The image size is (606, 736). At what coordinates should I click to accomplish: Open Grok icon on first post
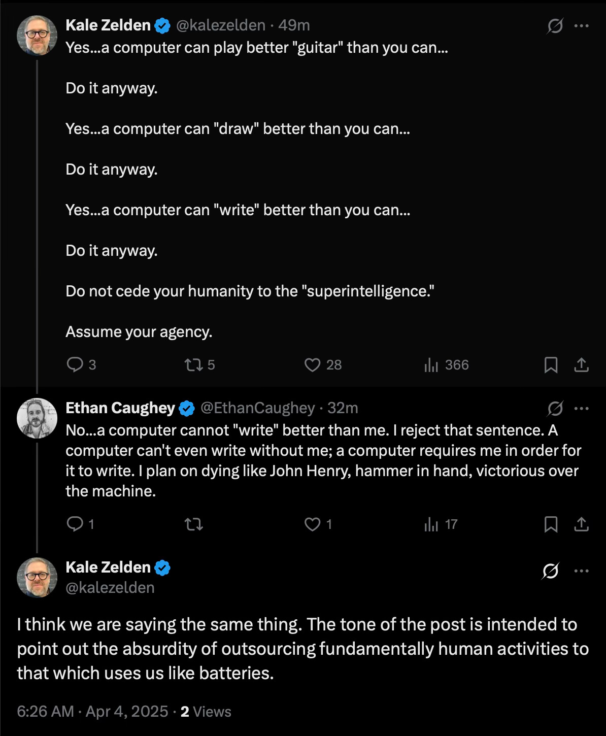point(555,26)
